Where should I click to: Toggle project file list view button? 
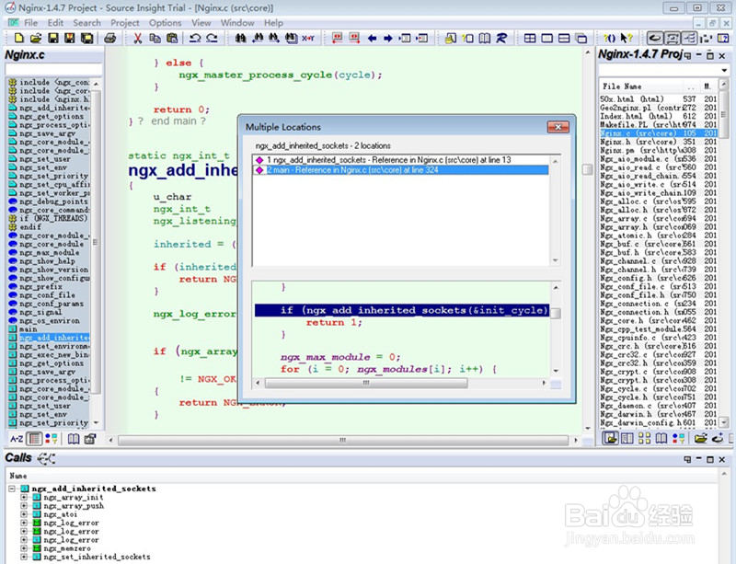610,438
